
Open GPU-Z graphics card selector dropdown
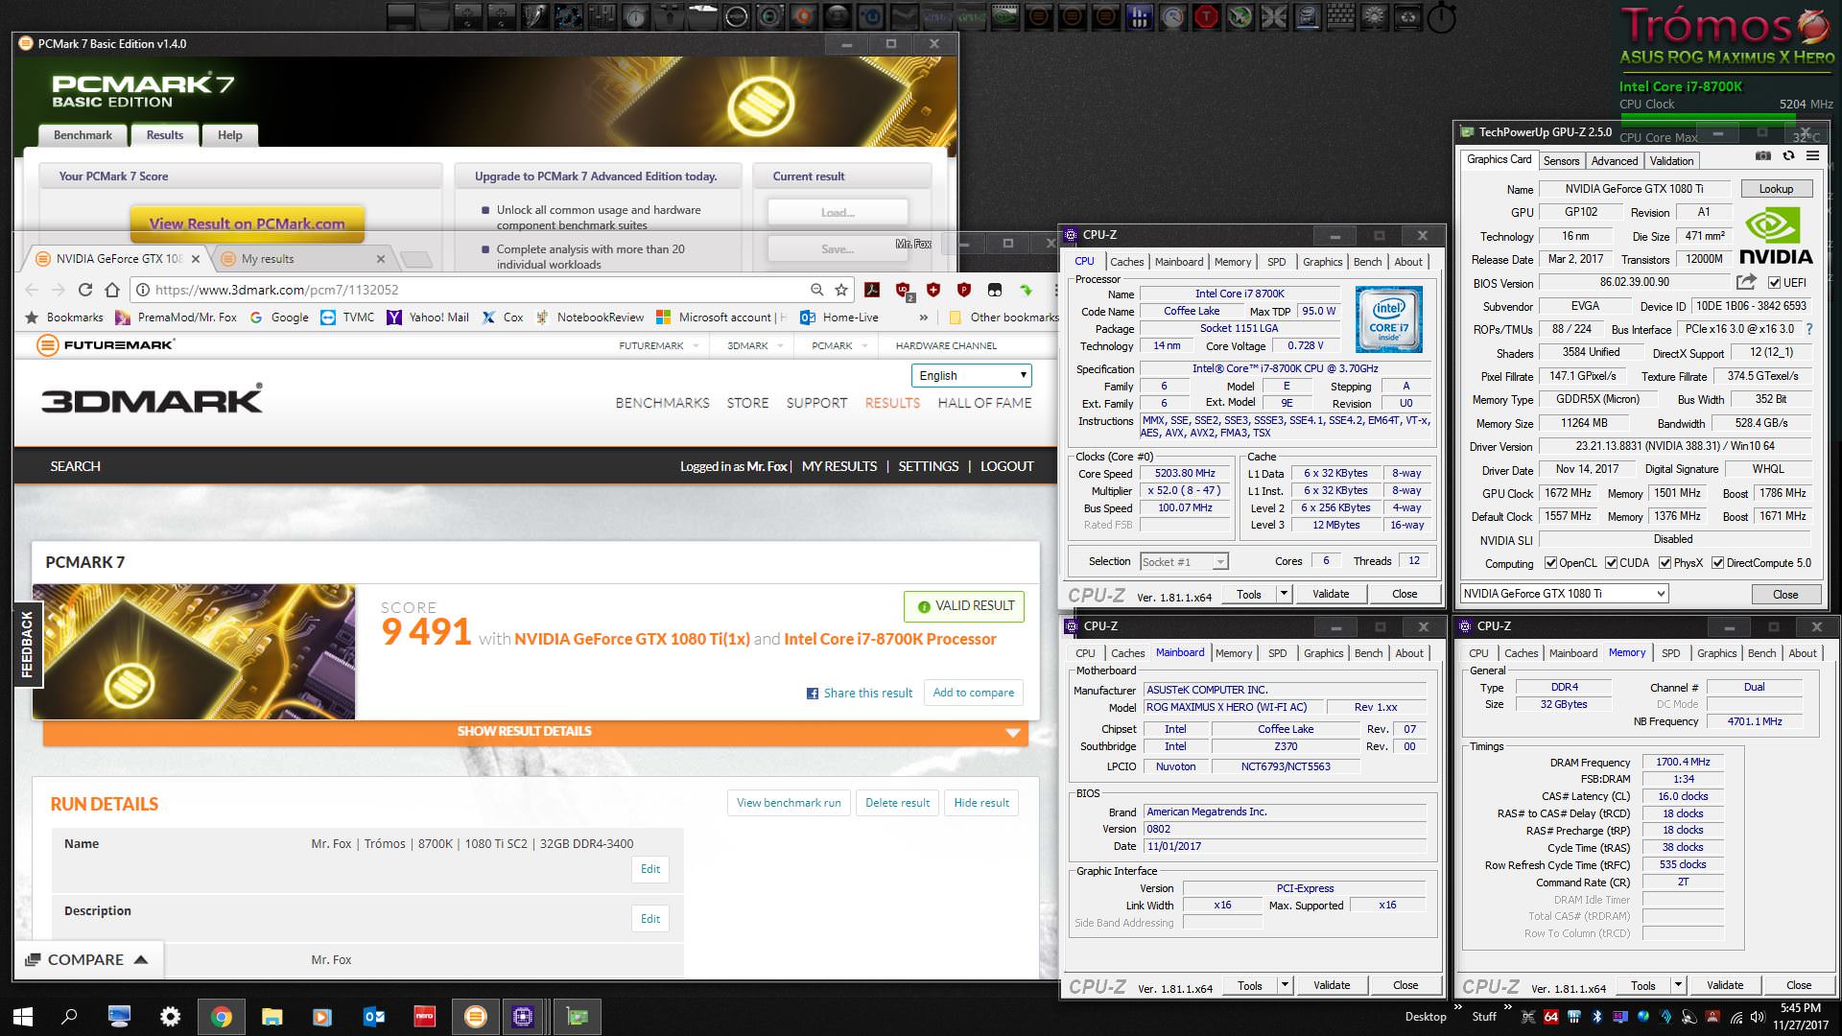(x=1565, y=594)
